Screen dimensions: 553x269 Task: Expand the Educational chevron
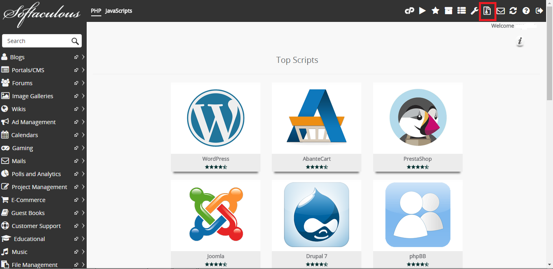pos(83,239)
